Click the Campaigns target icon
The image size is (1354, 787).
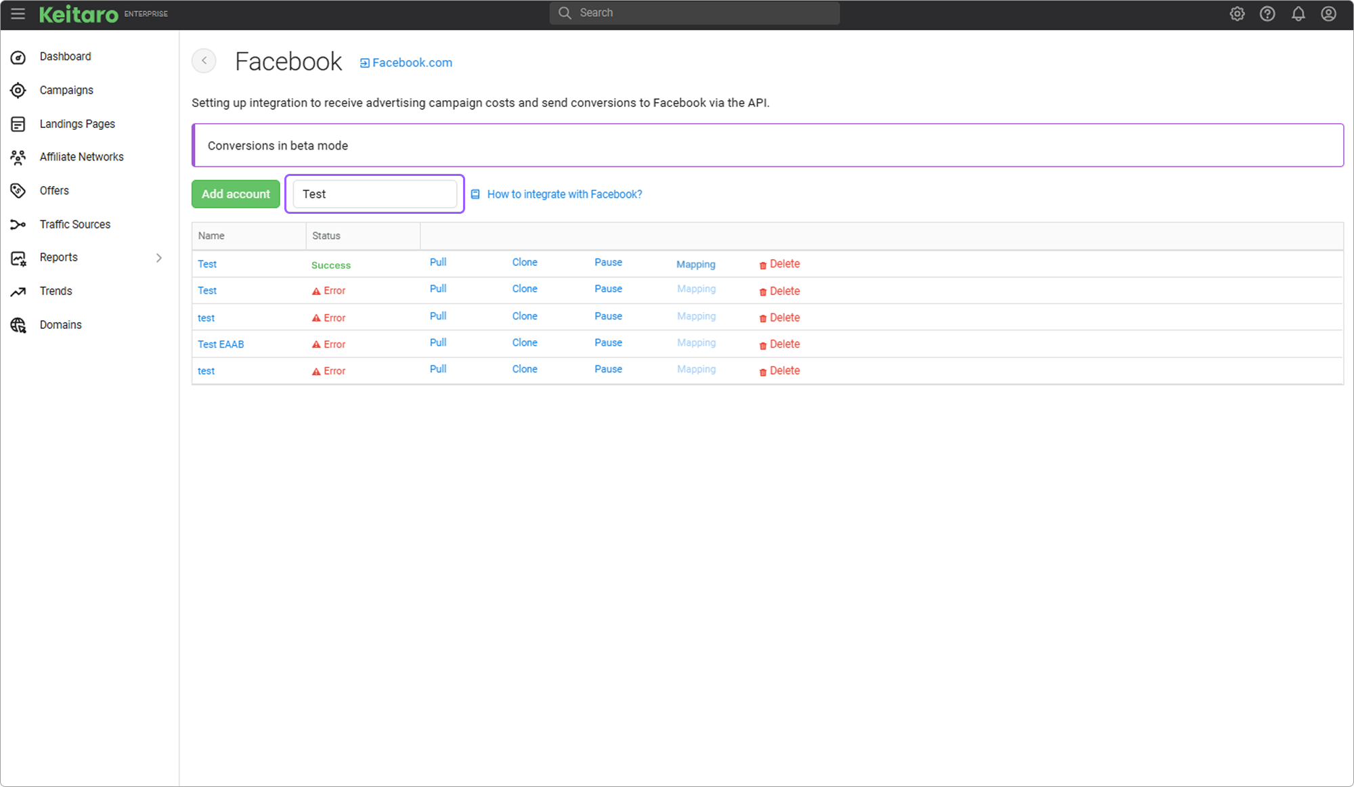tap(18, 90)
